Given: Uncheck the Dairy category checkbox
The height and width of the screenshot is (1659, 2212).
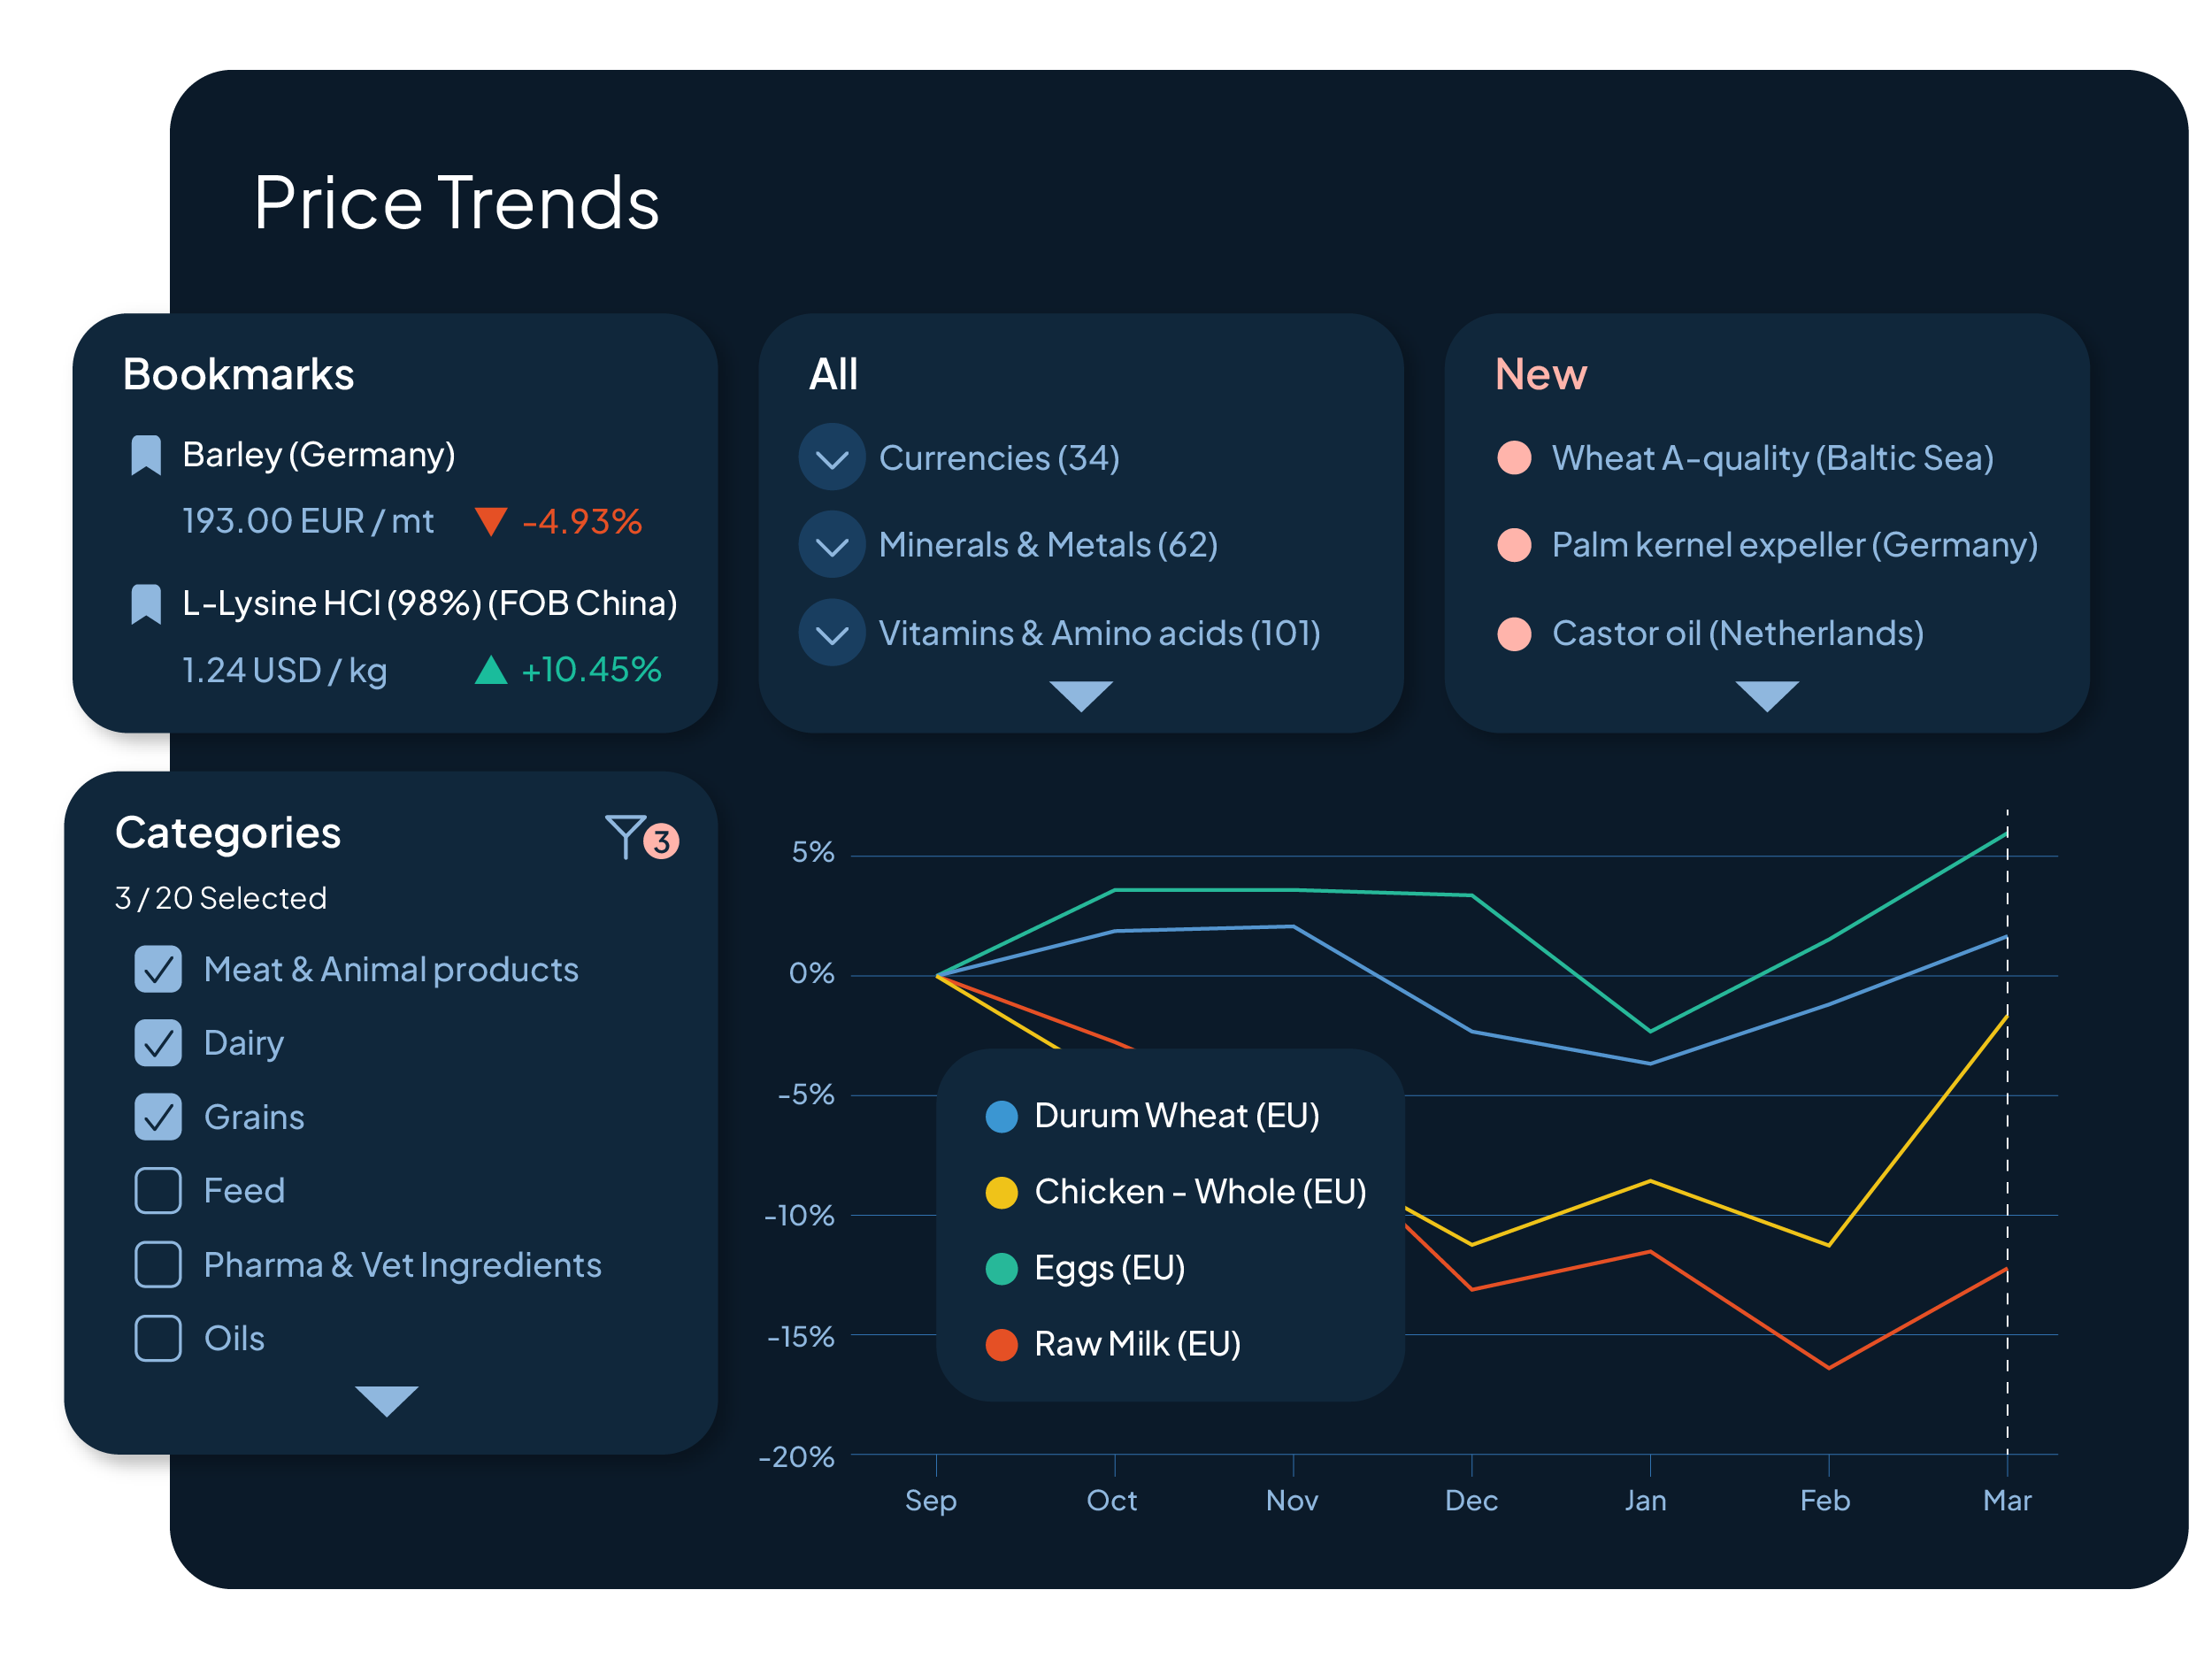Looking at the screenshot, I should point(158,1044).
